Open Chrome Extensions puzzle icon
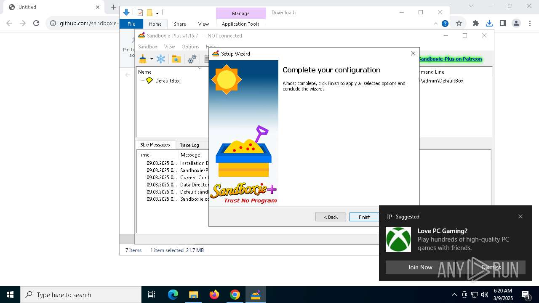Viewport: 539px width, 303px height. click(476, 23)
